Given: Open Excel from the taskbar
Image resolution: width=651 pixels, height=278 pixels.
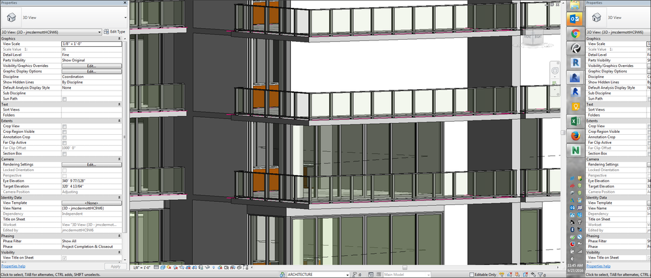Looking at the screenshot, I should point(575,120).
